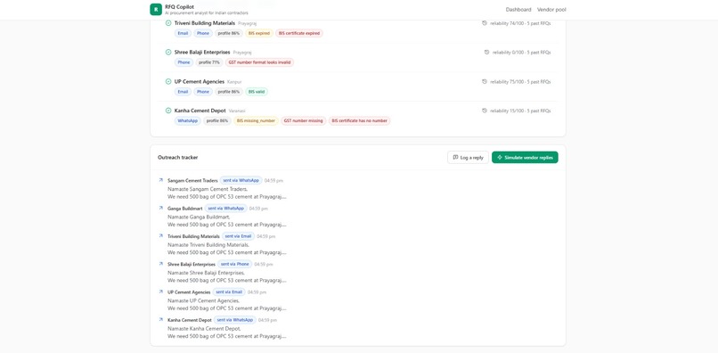
Task: Click sent via WhatsApp badge for Ganga Buildmart
Action: 225,209
